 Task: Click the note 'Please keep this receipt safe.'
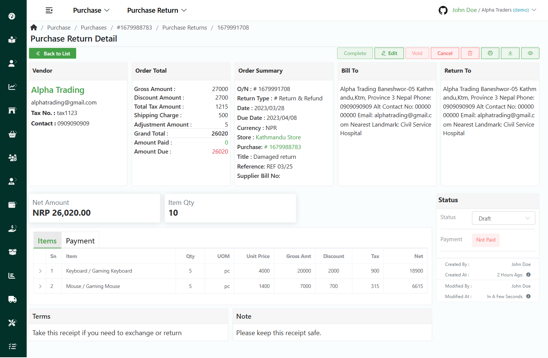[279, 333]
